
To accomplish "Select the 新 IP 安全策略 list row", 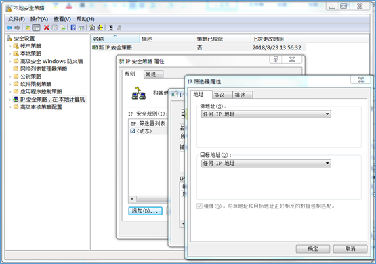I will pyautogui.click(x=198, y=47).
